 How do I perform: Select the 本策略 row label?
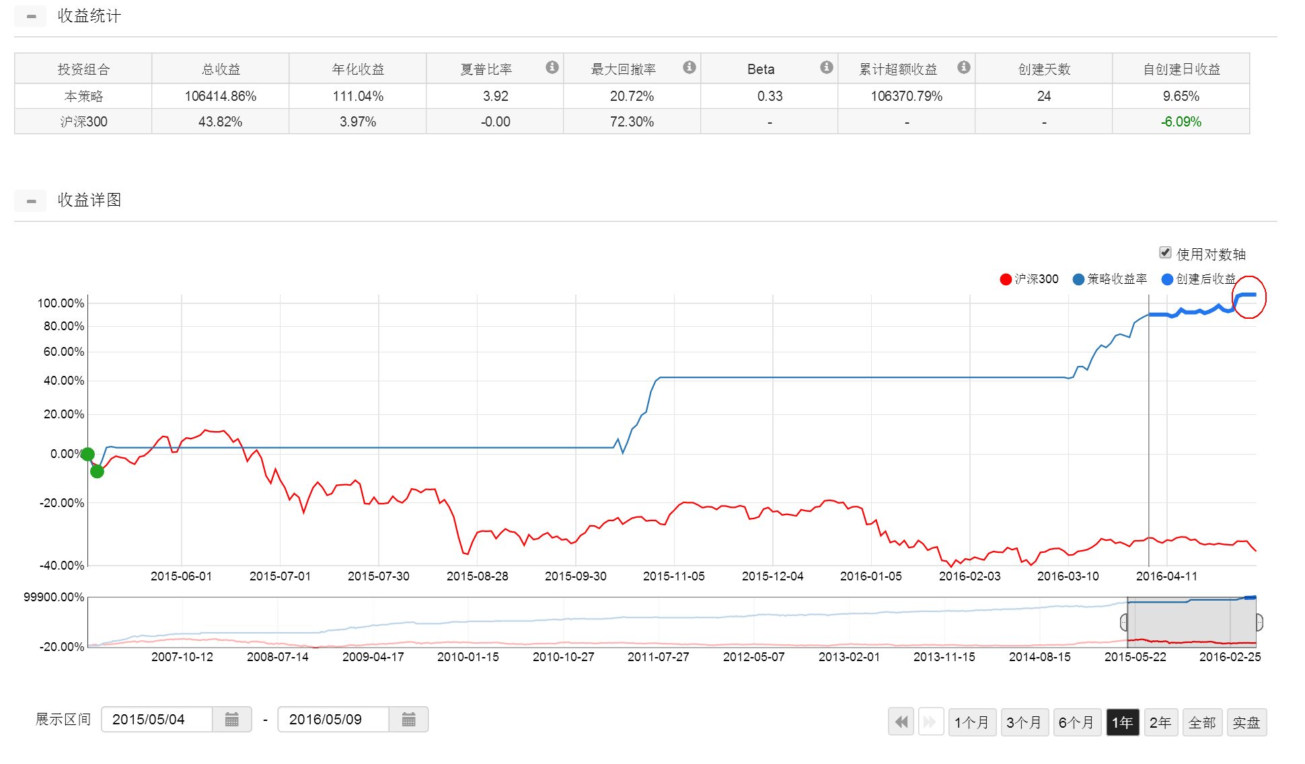point(83,96)
